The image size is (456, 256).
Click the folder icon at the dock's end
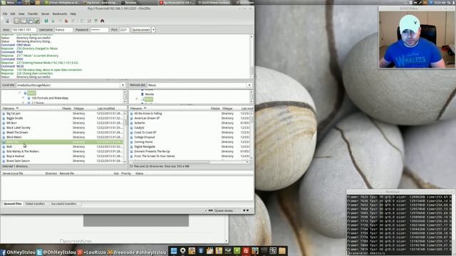pos(282,251)
